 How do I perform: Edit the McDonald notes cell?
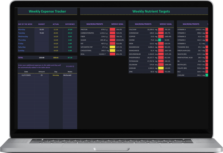[x=70, y=75]
